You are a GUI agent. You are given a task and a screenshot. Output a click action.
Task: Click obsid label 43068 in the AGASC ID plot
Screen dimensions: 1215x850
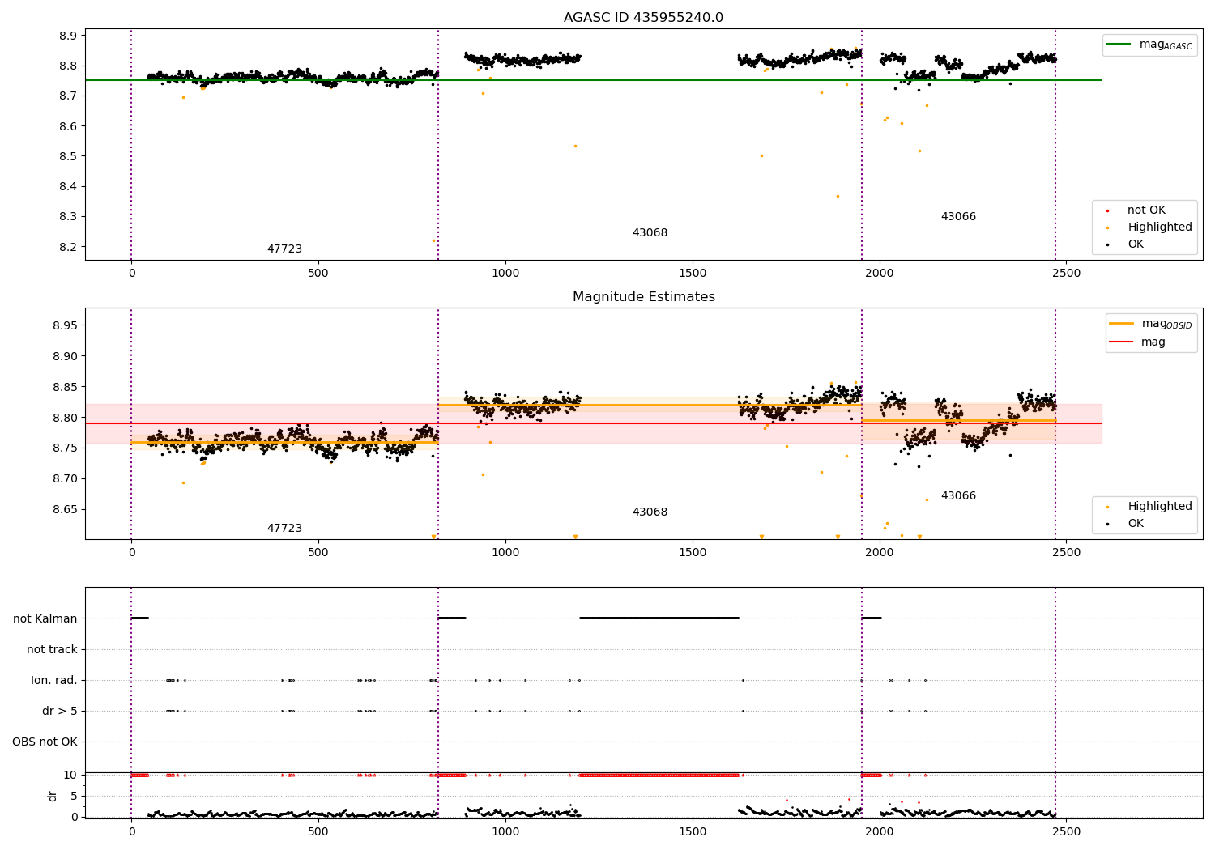point(650,233)
